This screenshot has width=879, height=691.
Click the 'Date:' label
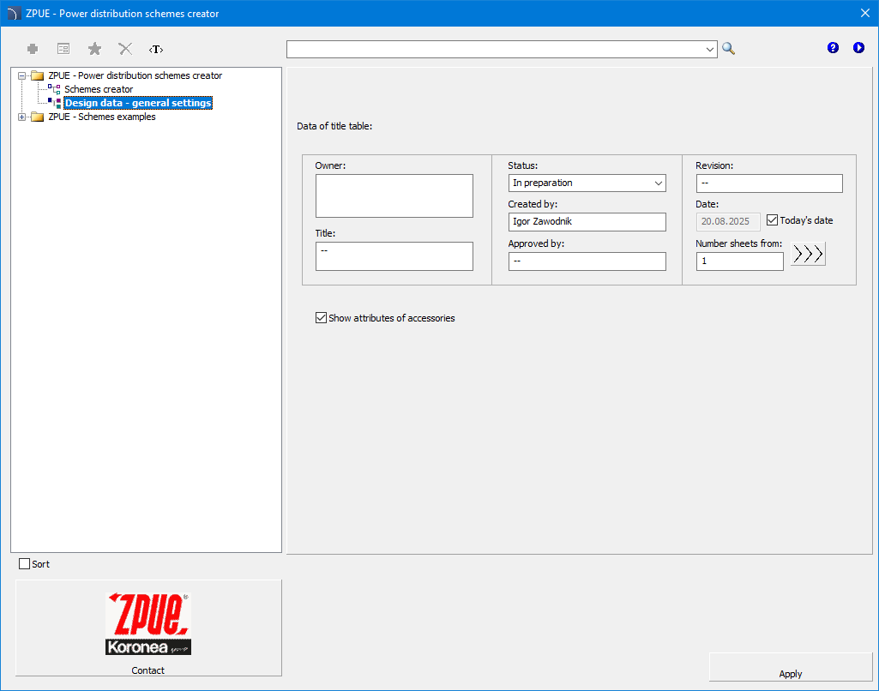point(707,204)
